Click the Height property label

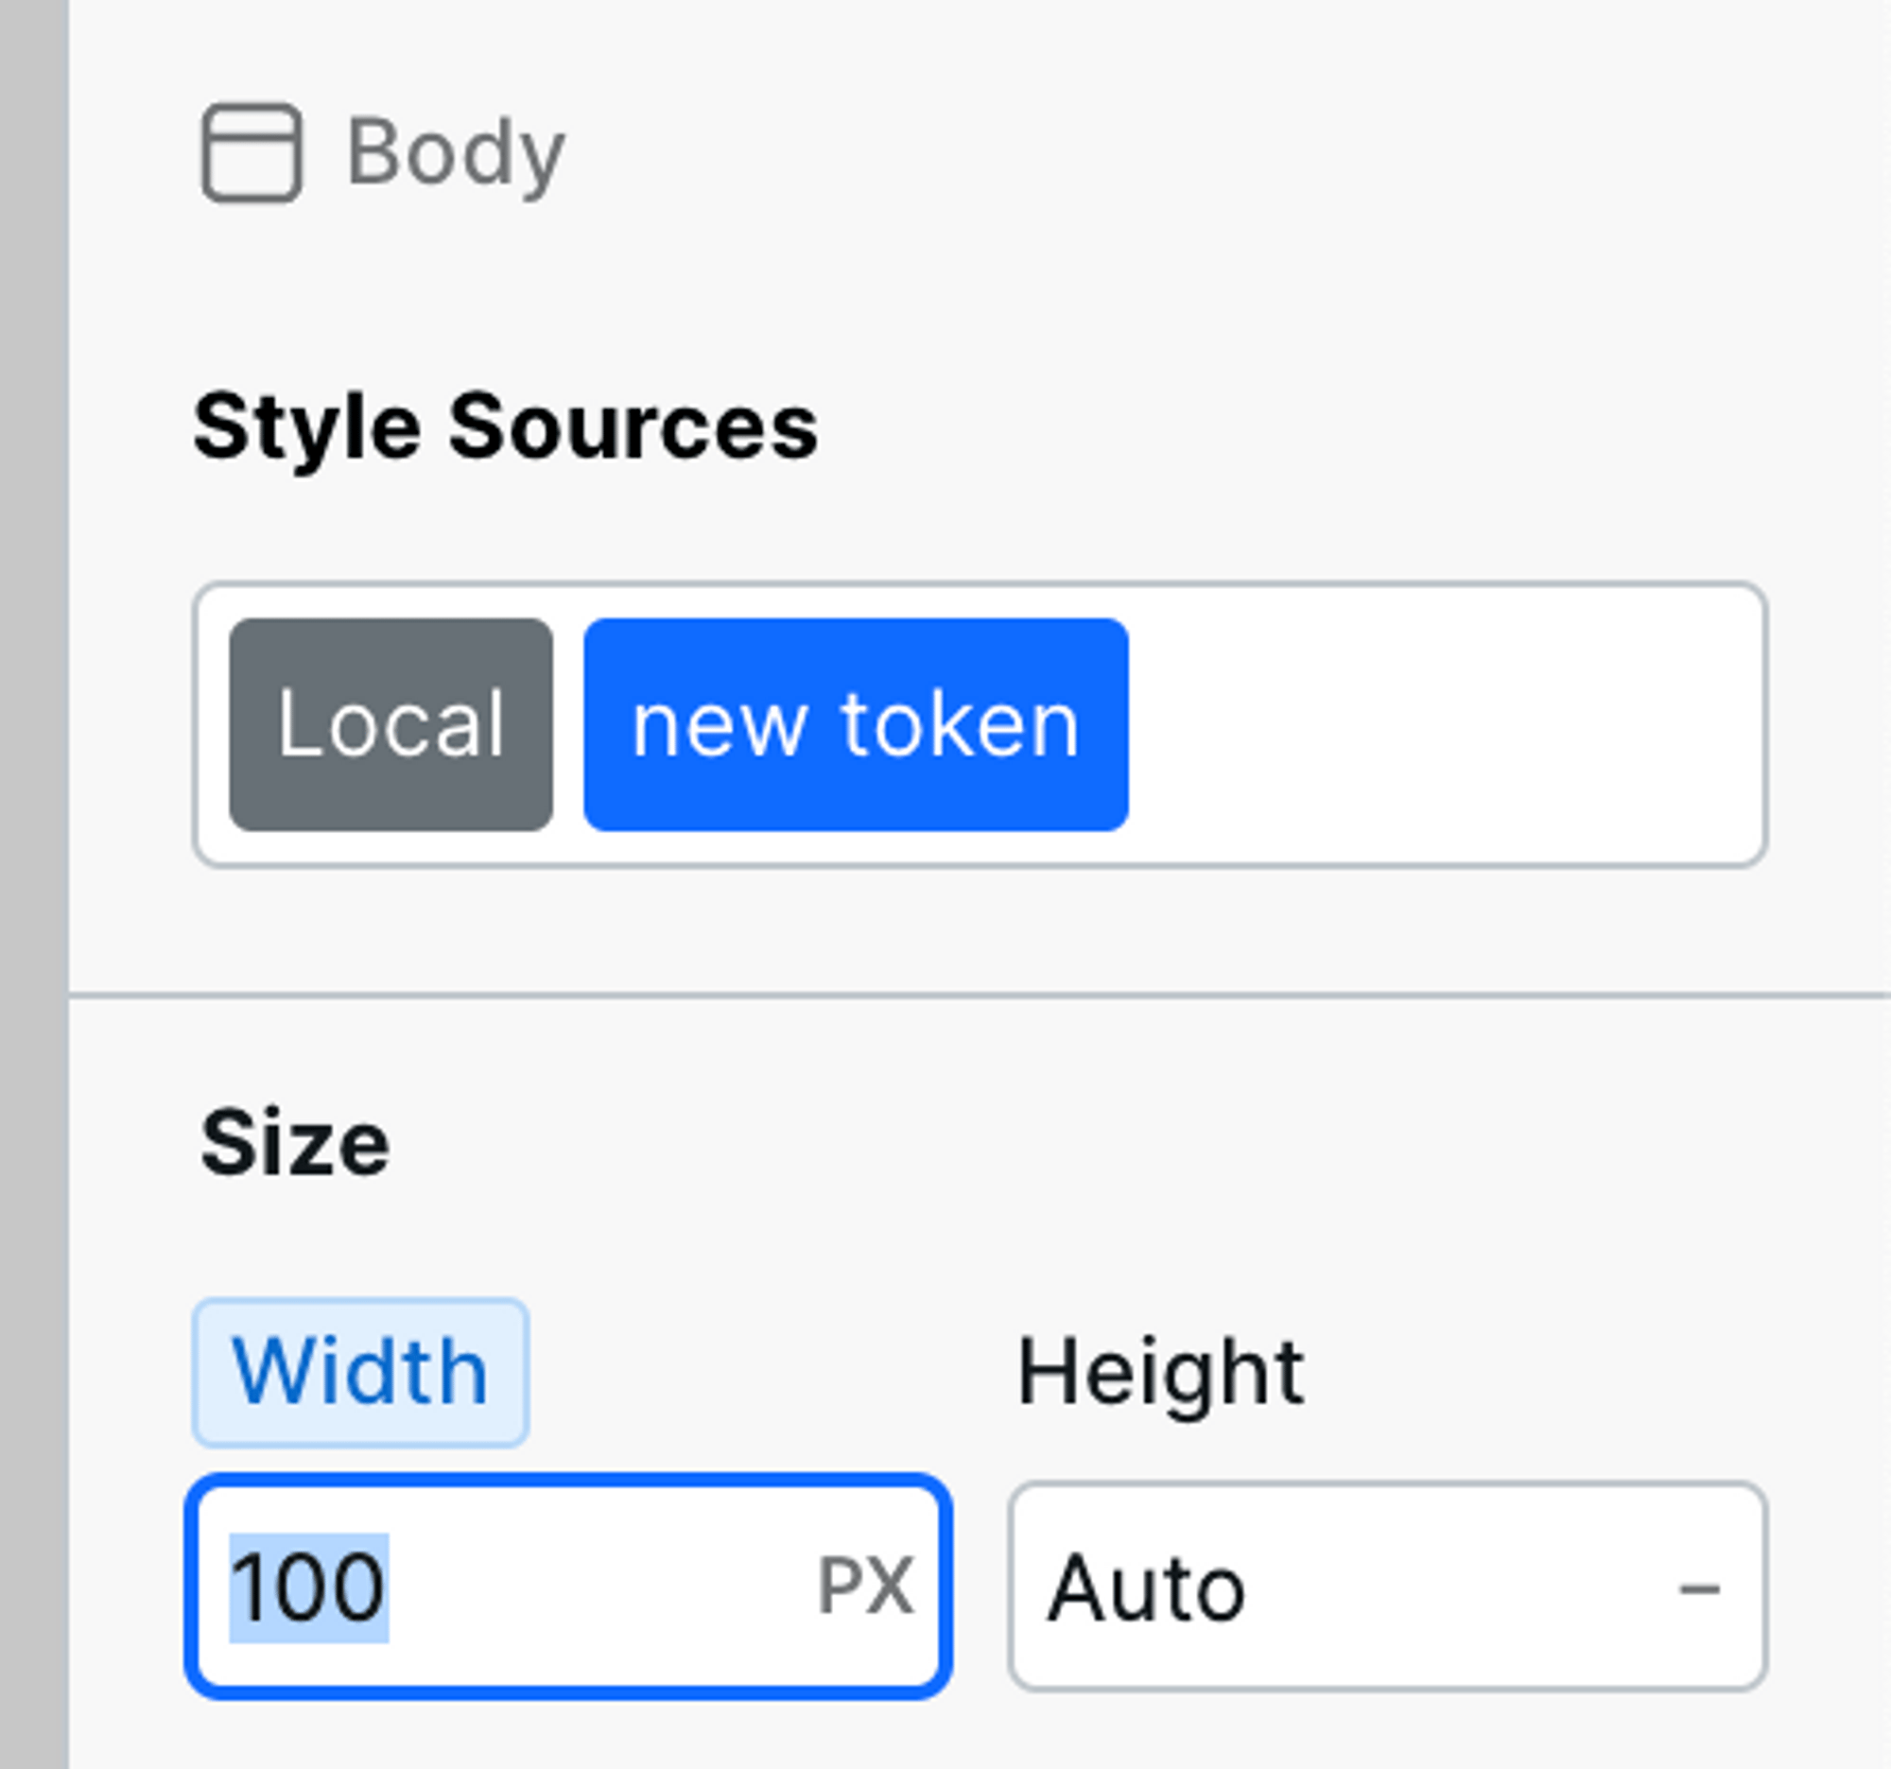1160,1373
